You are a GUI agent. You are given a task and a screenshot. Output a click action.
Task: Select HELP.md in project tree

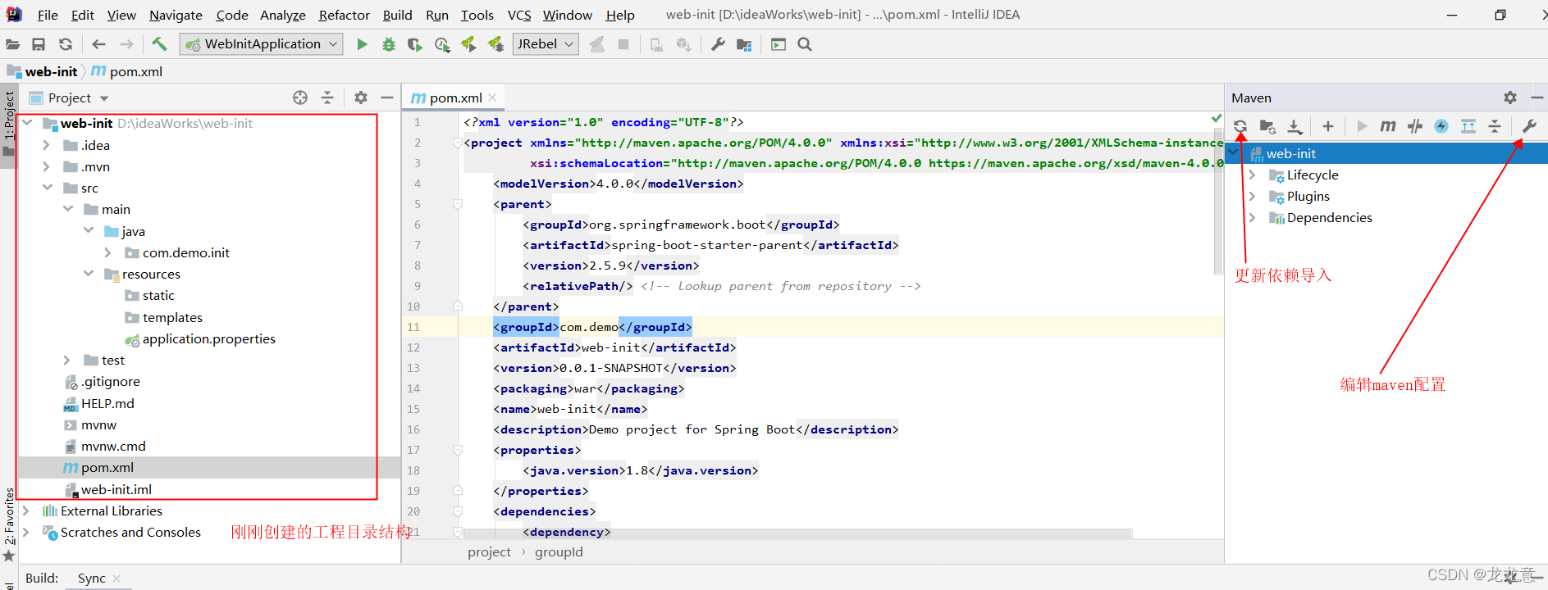(x=107, y=403)
